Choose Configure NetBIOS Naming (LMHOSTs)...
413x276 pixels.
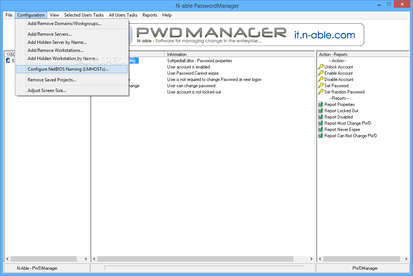(72, 69)
